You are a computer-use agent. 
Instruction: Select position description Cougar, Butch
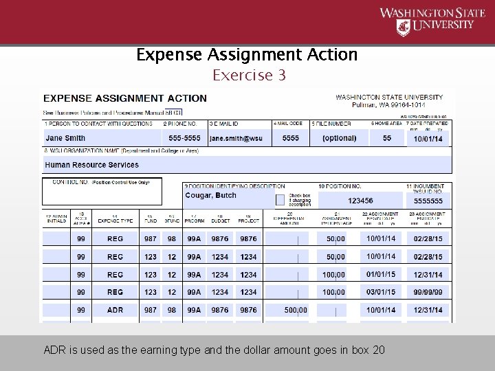pos(229,199)
